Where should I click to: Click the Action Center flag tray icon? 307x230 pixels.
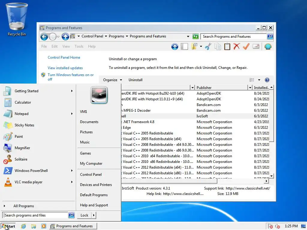coord(270,226)
